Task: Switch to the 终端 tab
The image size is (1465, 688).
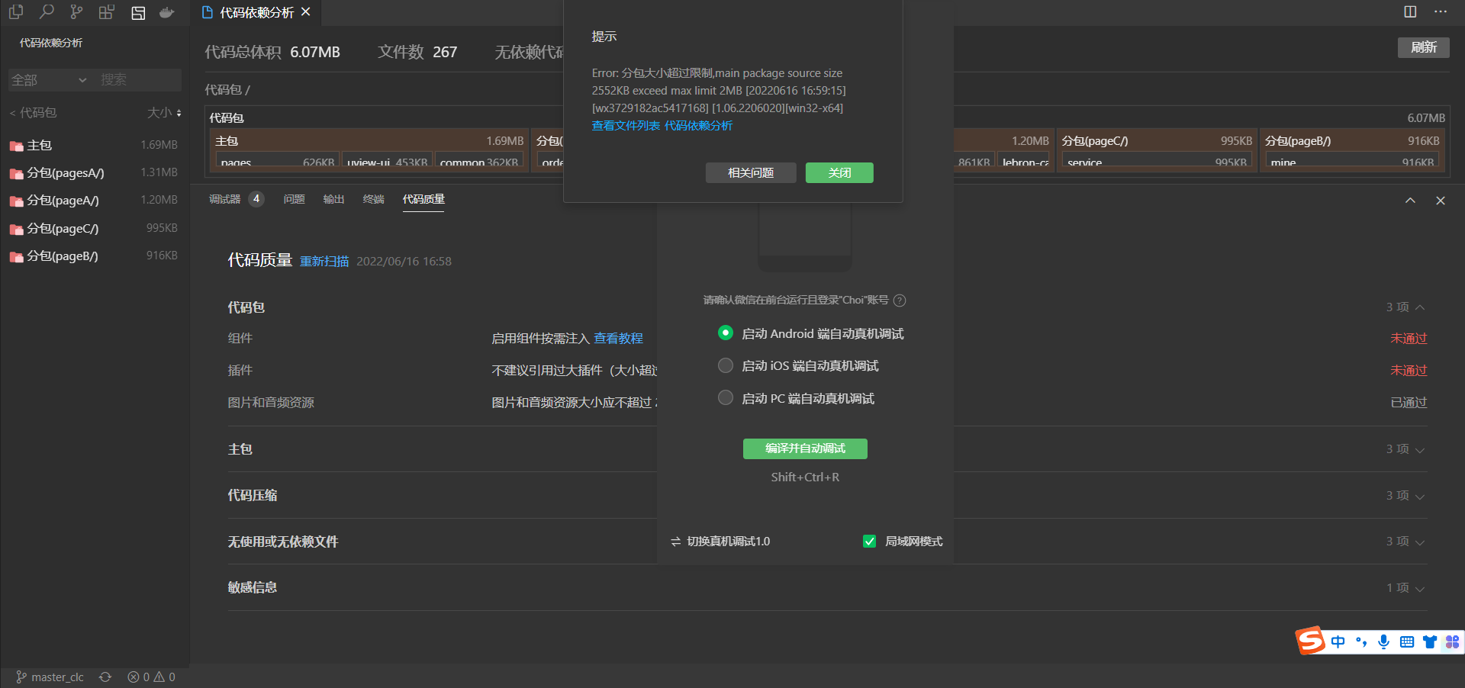Action: pyautogui.click(x=373, y=199)
